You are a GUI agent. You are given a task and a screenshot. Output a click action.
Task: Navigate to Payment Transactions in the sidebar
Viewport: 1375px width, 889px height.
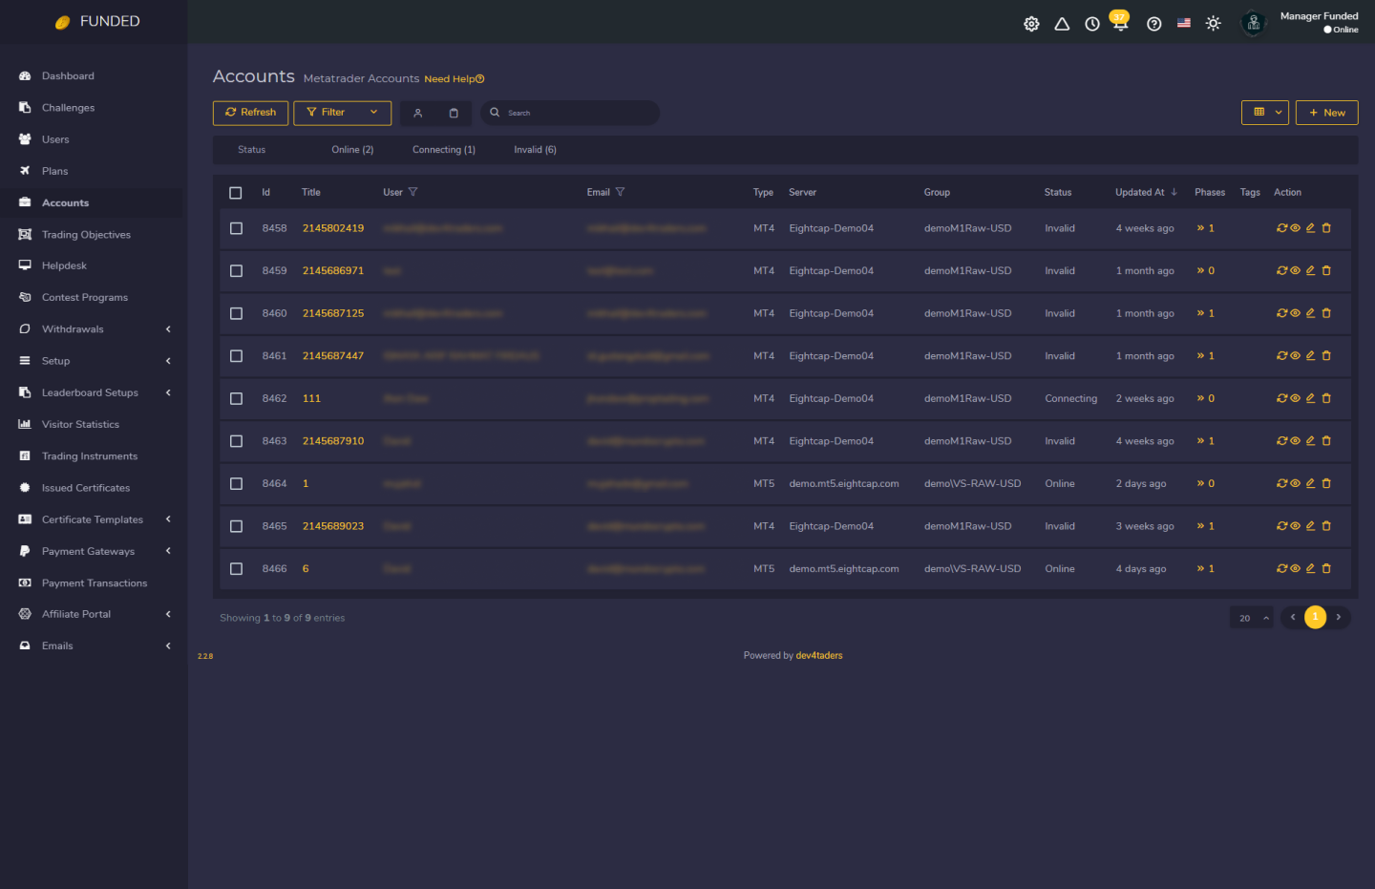(x=95, y=582)
